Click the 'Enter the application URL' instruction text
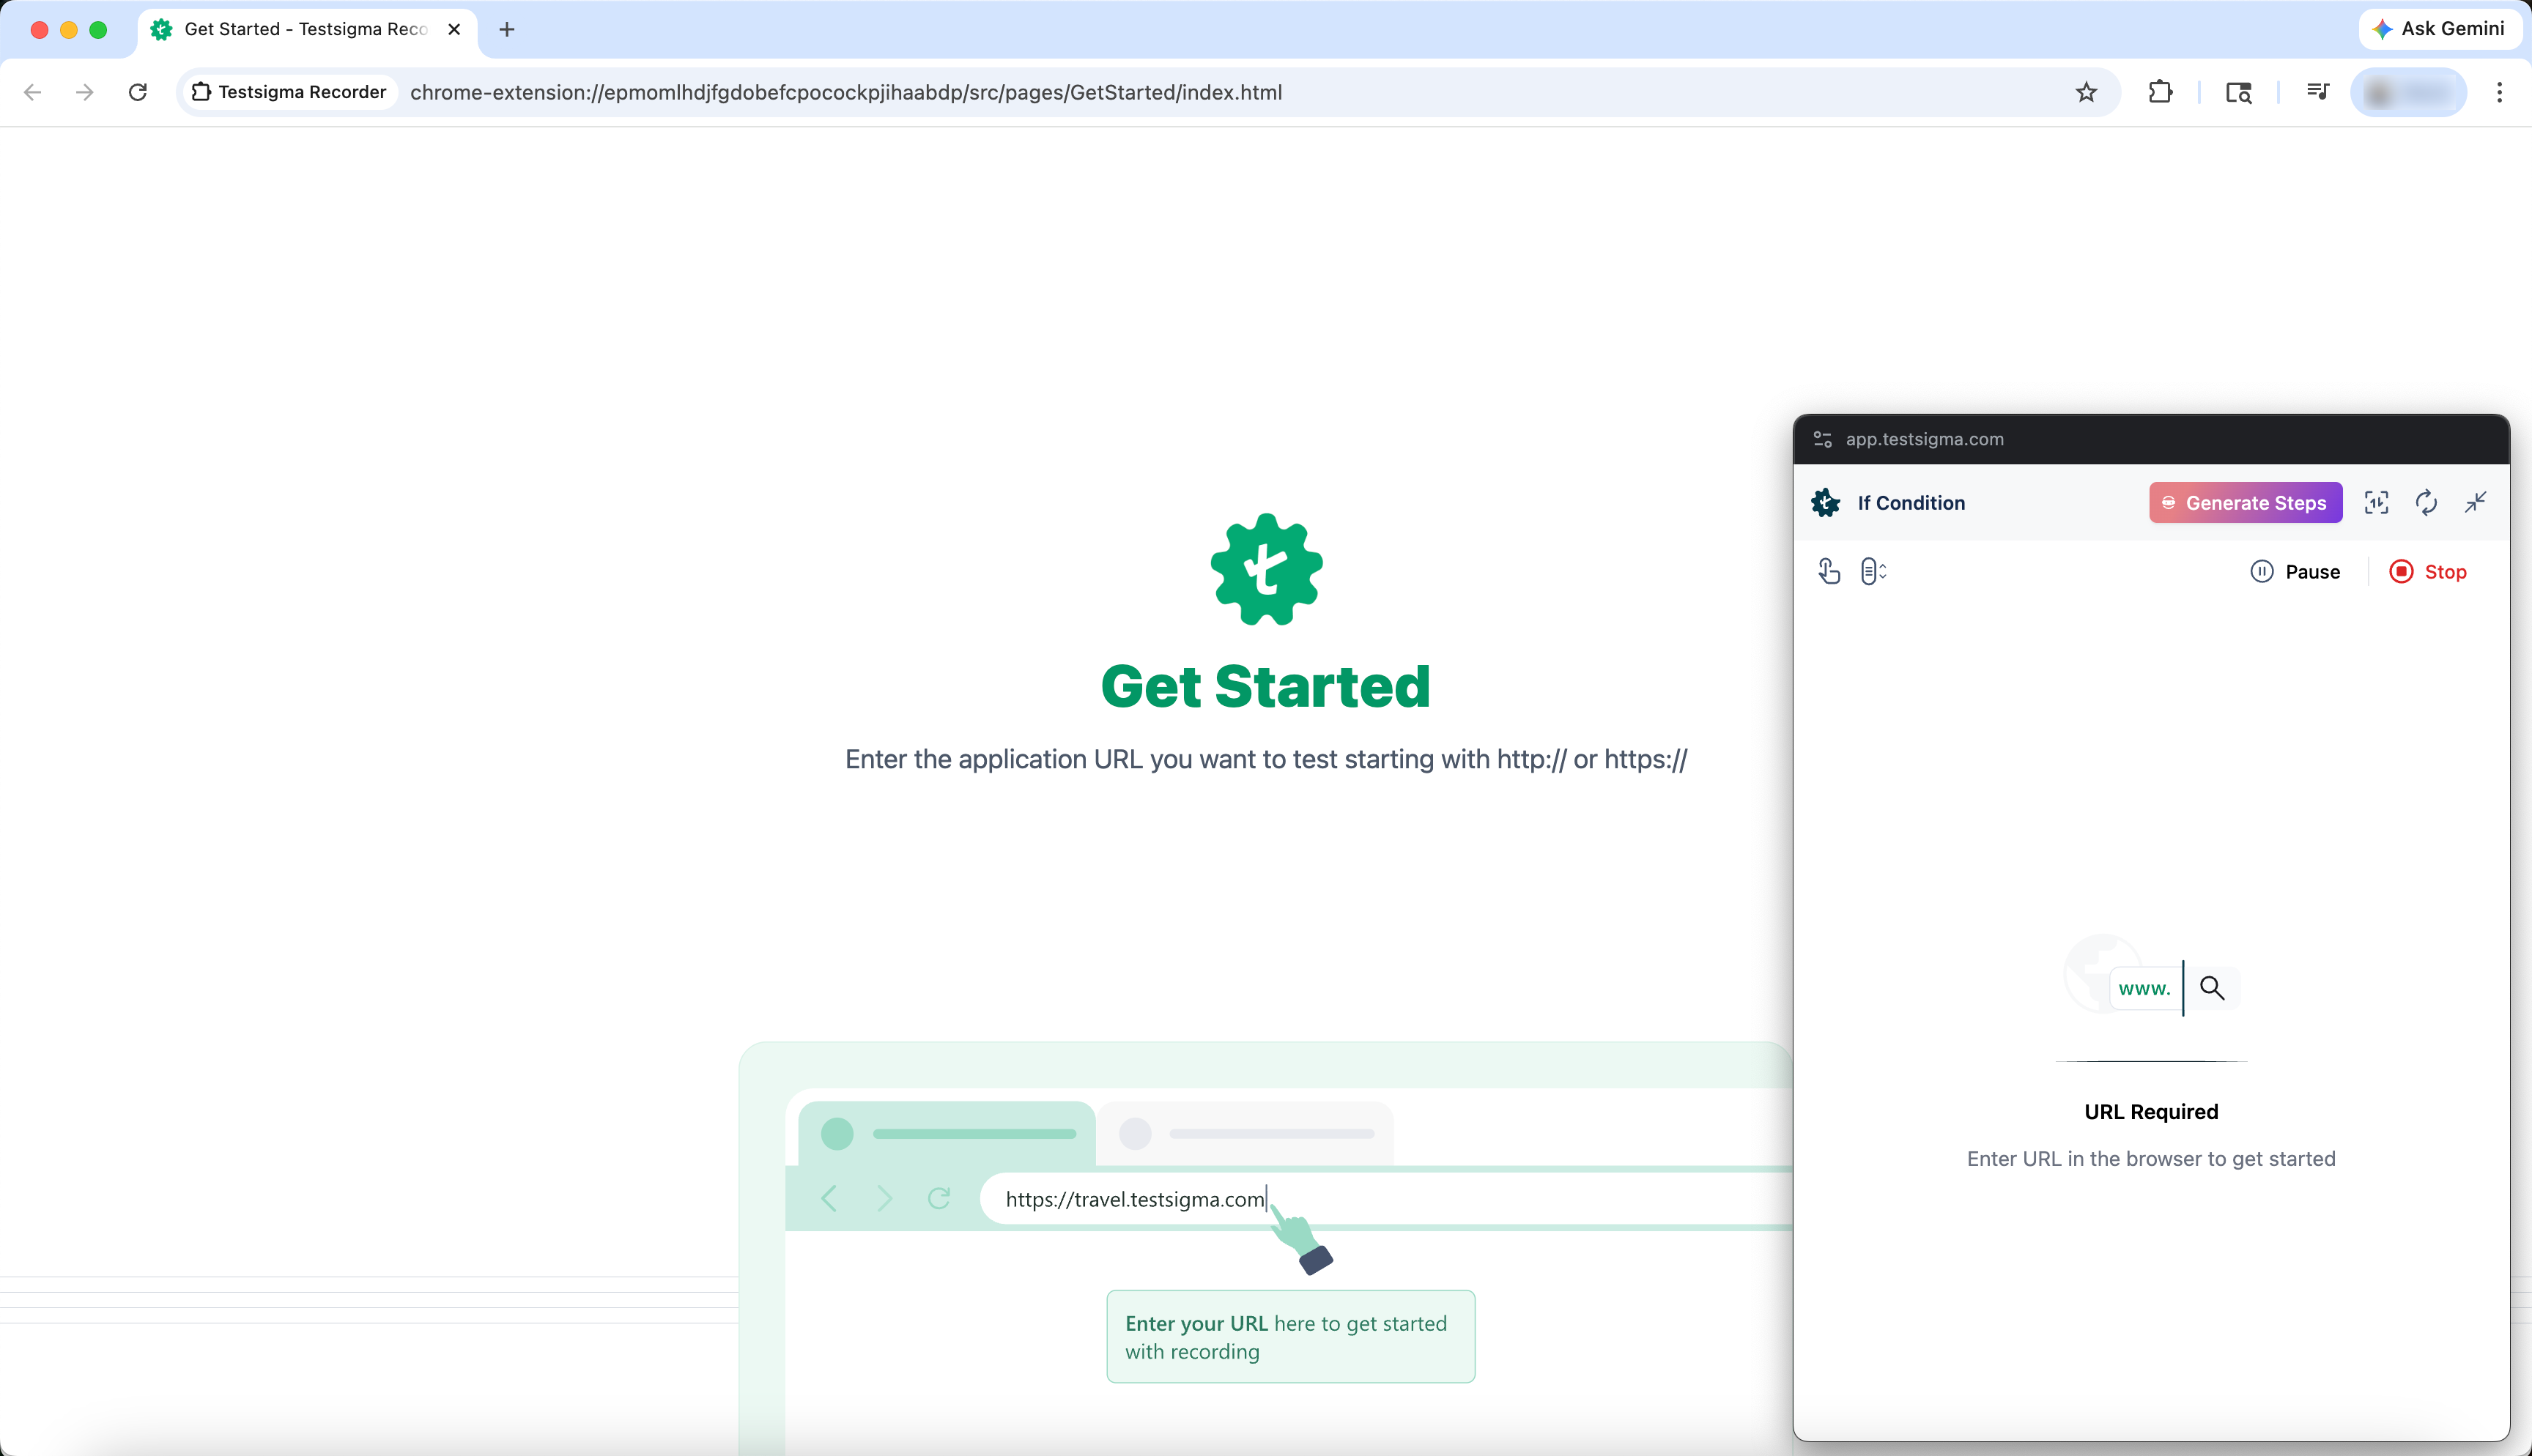 1266,759
